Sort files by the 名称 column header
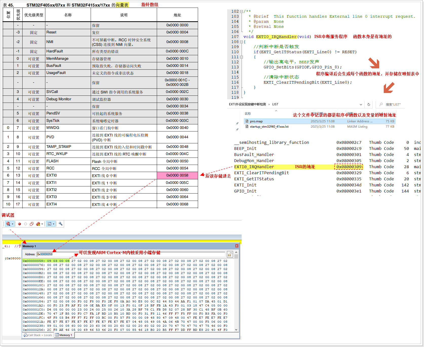This screenshot has width=424, height=347. click(x=248, y=114)
